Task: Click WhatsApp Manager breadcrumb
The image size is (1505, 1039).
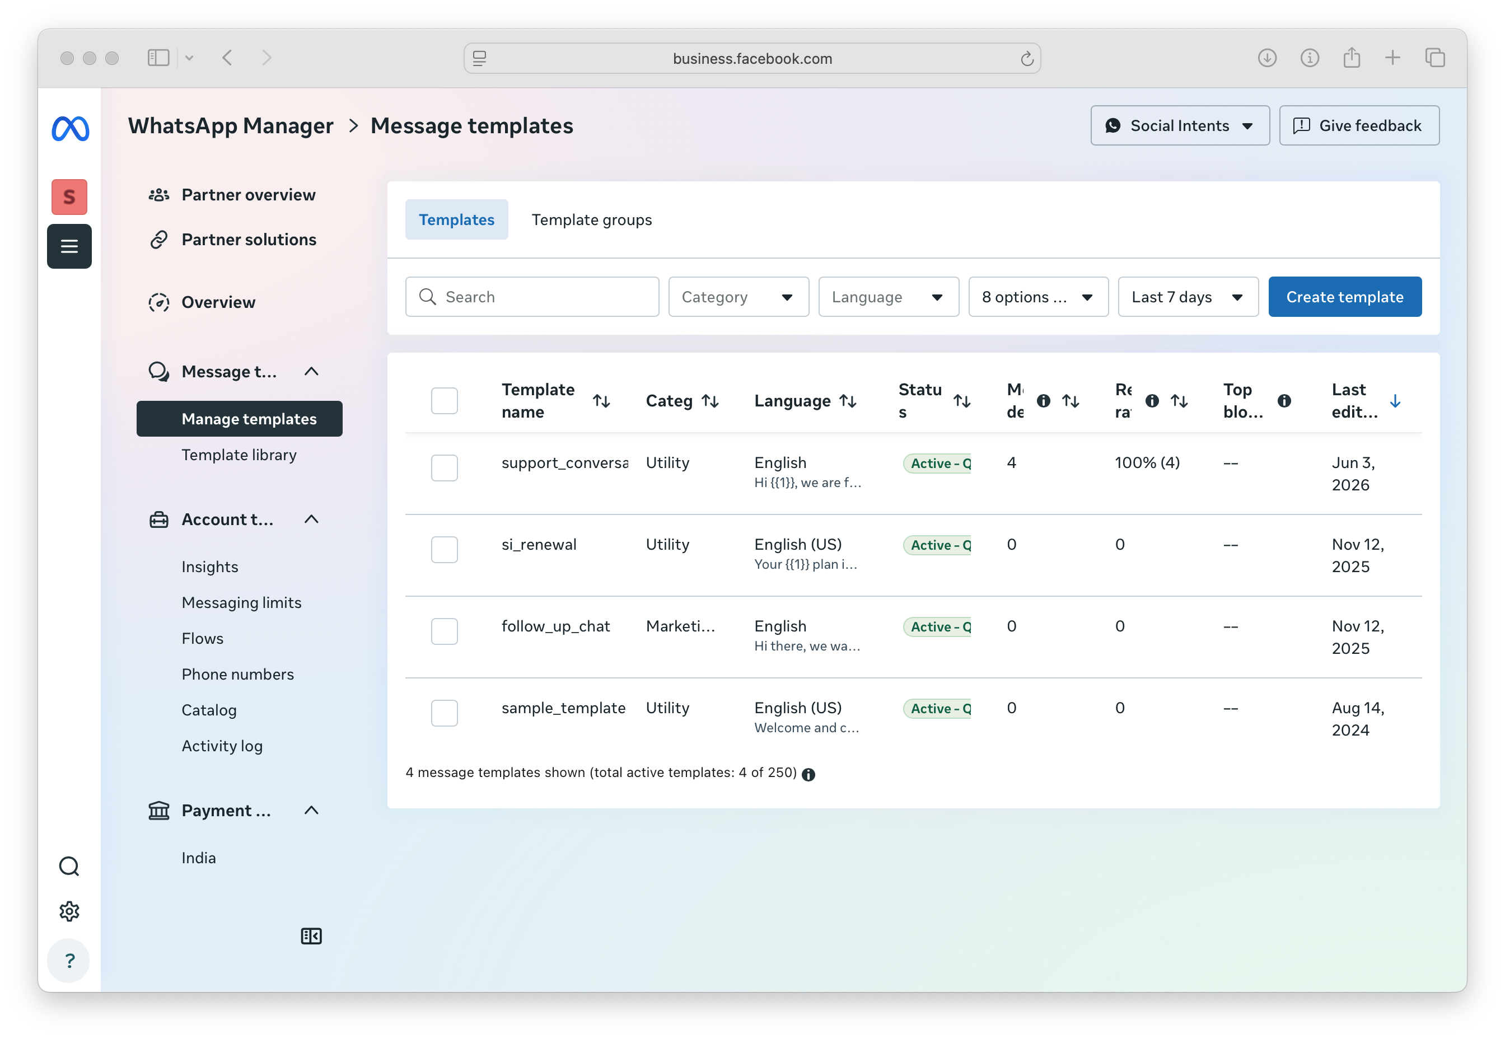Action: pos(231,125)
